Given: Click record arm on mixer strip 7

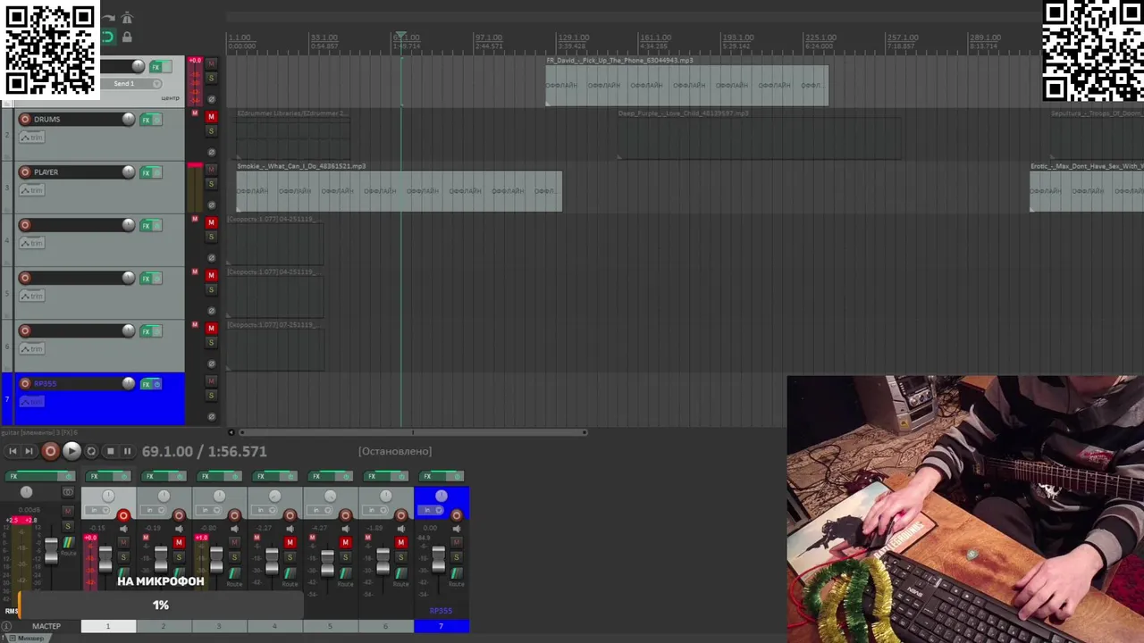Looking at the screenshot, I should pyautogui.click(x=456, y=515).
